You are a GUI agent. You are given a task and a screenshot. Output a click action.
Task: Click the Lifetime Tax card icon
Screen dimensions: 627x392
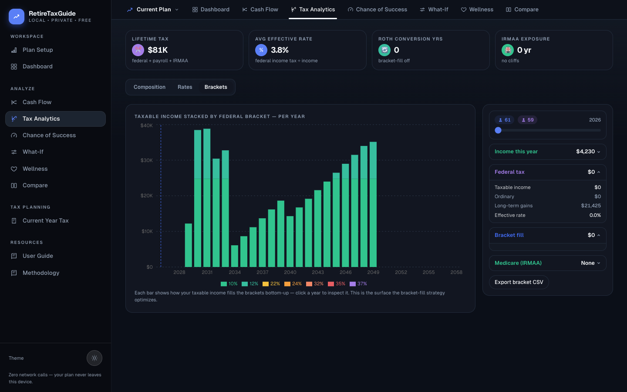(138, 50)
